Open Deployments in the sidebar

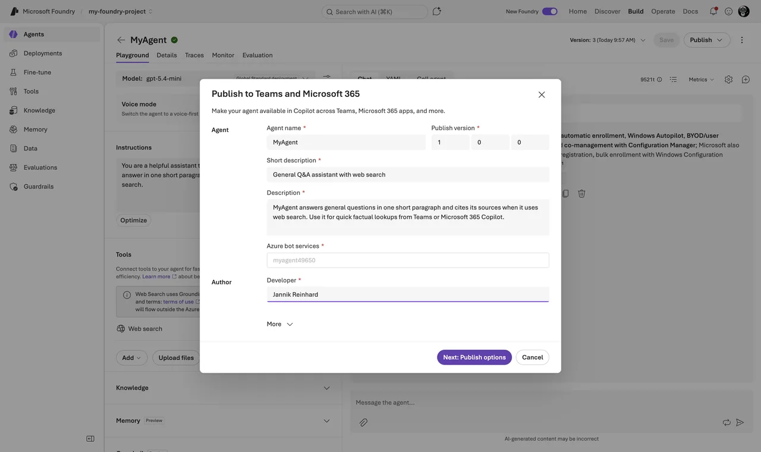(52, 54)
